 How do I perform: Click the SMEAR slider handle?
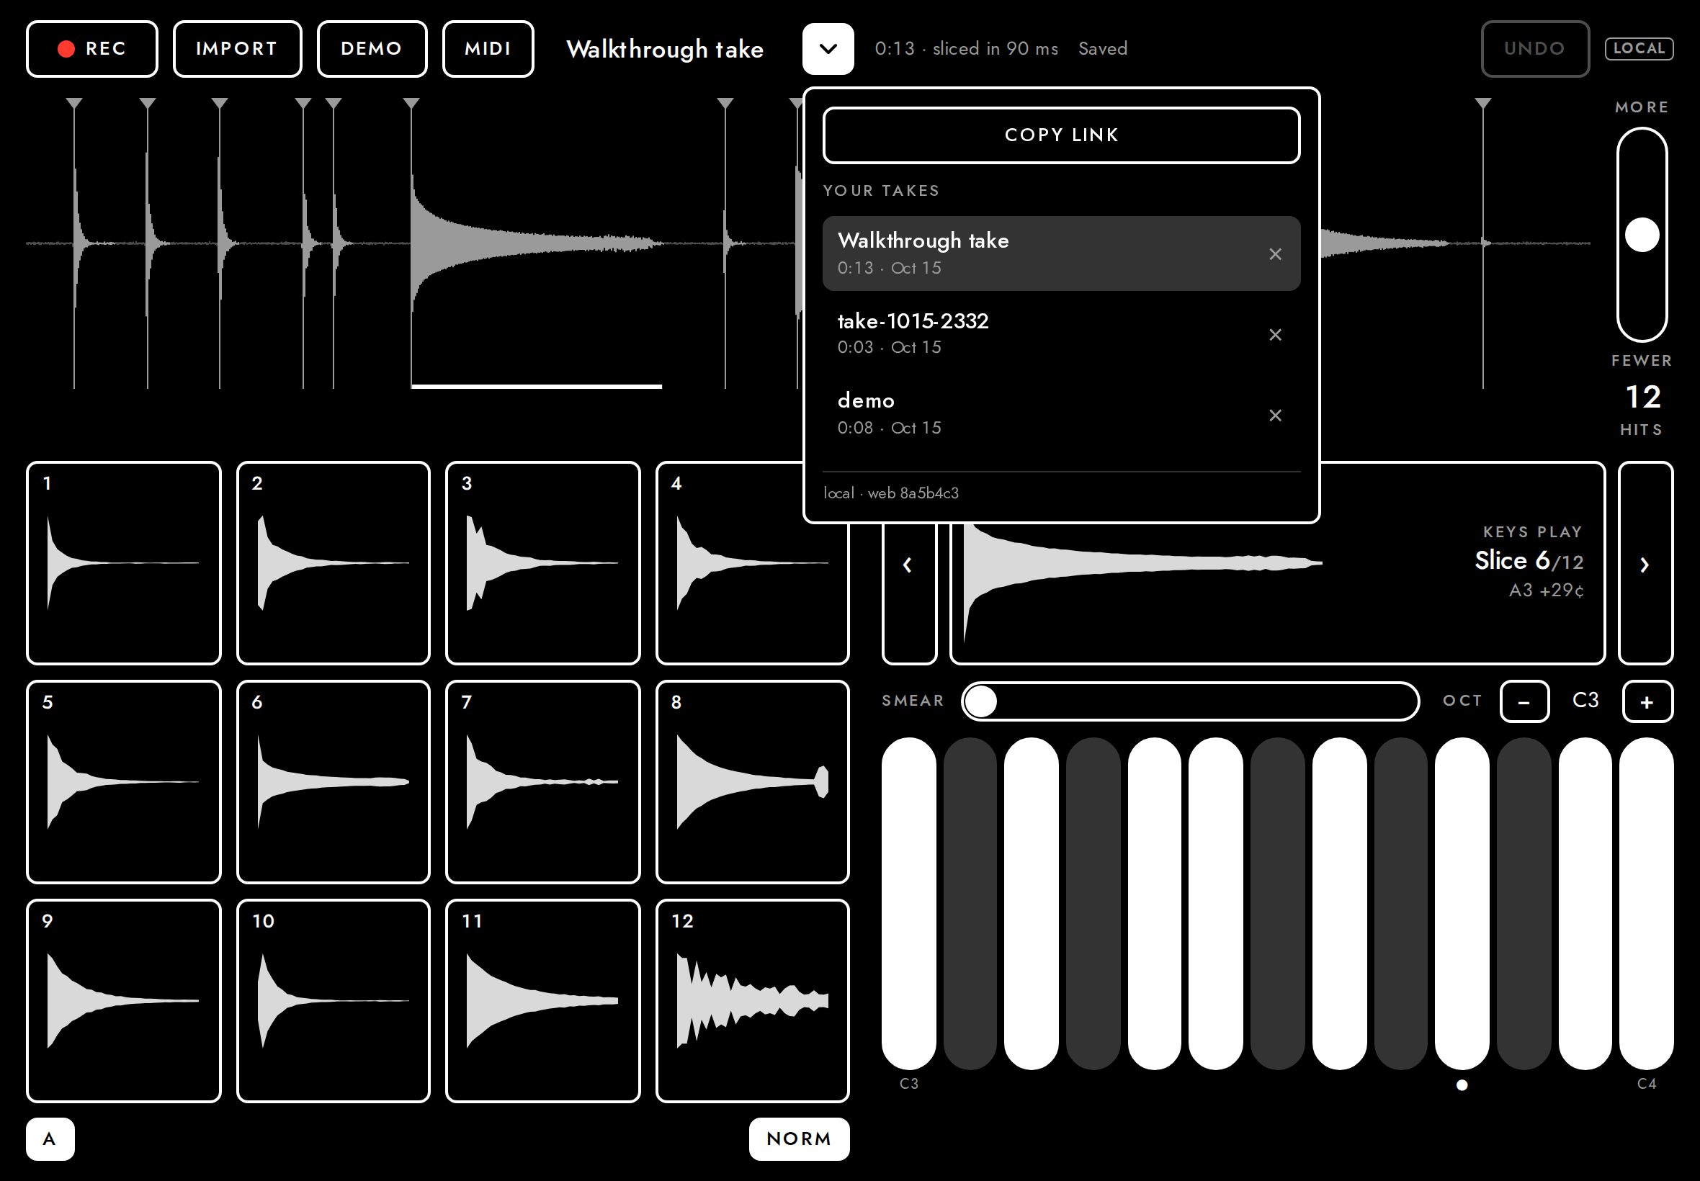click(981, 701)
